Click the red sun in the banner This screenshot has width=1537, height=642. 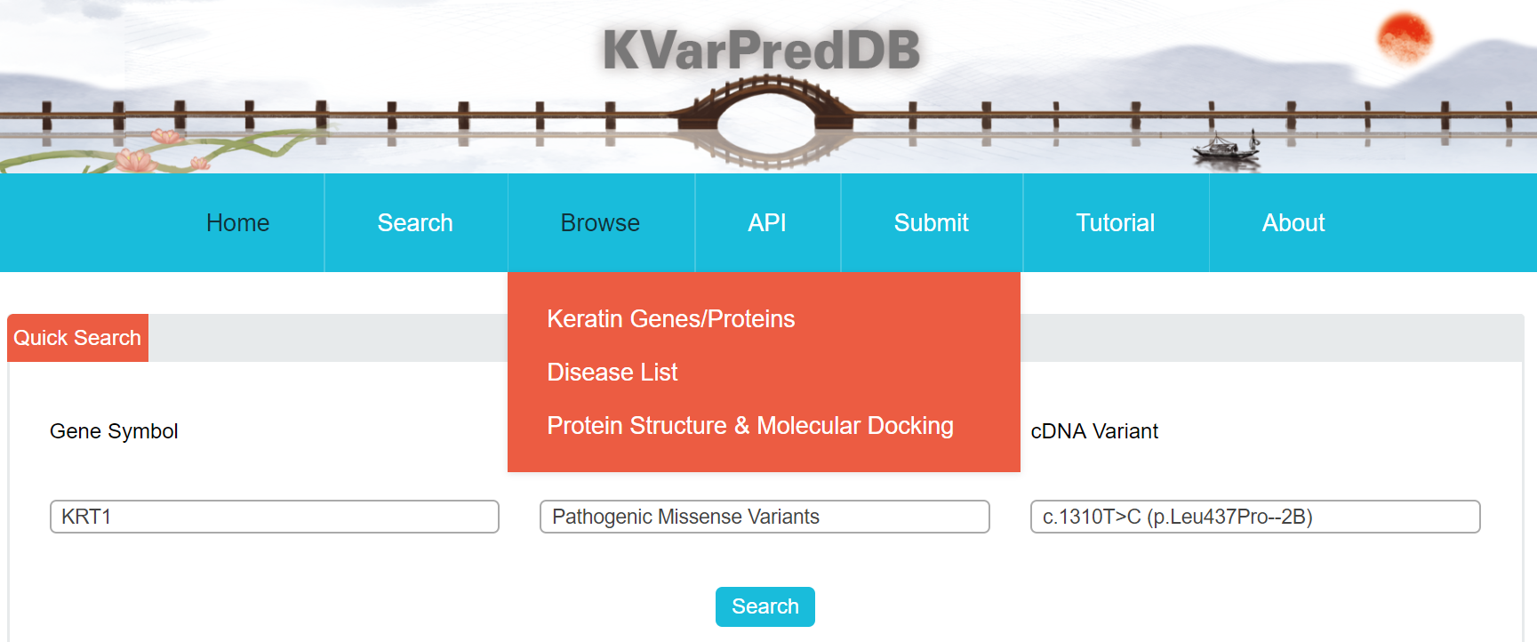[1404, 39]
